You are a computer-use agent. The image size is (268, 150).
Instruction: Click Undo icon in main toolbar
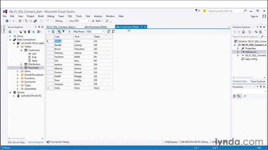tap(41, 21)
